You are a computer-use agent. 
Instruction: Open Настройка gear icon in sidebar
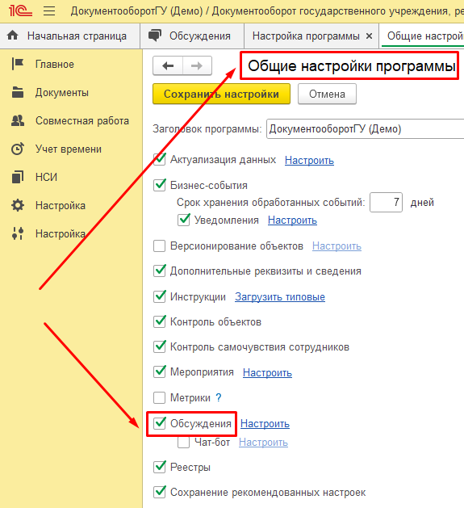[18, 205]
